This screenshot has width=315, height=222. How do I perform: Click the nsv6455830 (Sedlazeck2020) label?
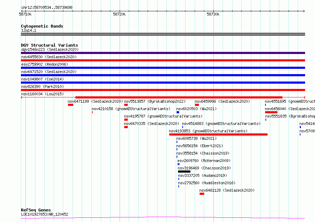pos(49,57)
